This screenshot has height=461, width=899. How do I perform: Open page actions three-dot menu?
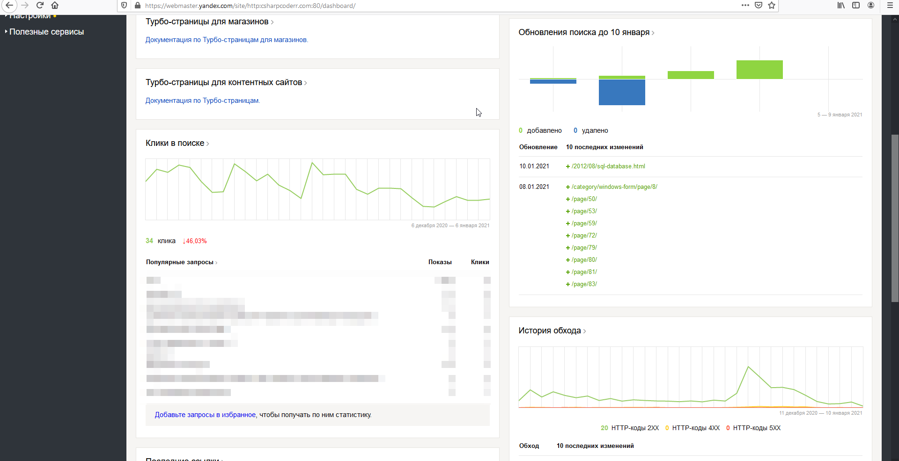pos(745,6)
